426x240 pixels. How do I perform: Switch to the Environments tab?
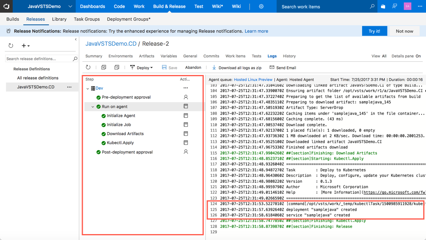pyautogui.click(x=120, y=56)
